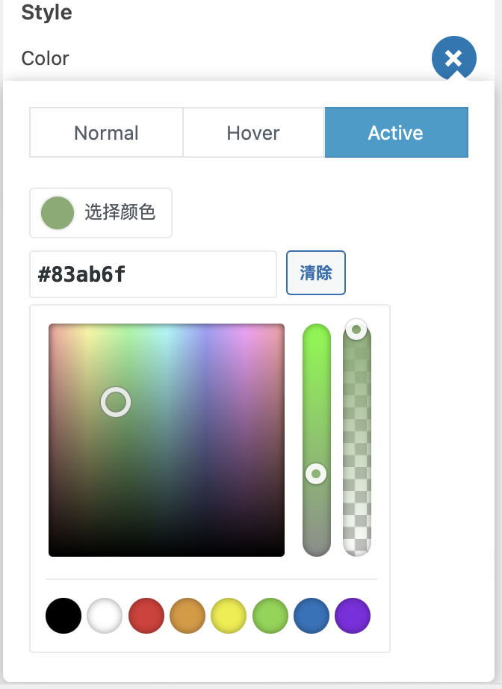
Task: Switch to the Hover state tab
Action: (x=253, y=133)
